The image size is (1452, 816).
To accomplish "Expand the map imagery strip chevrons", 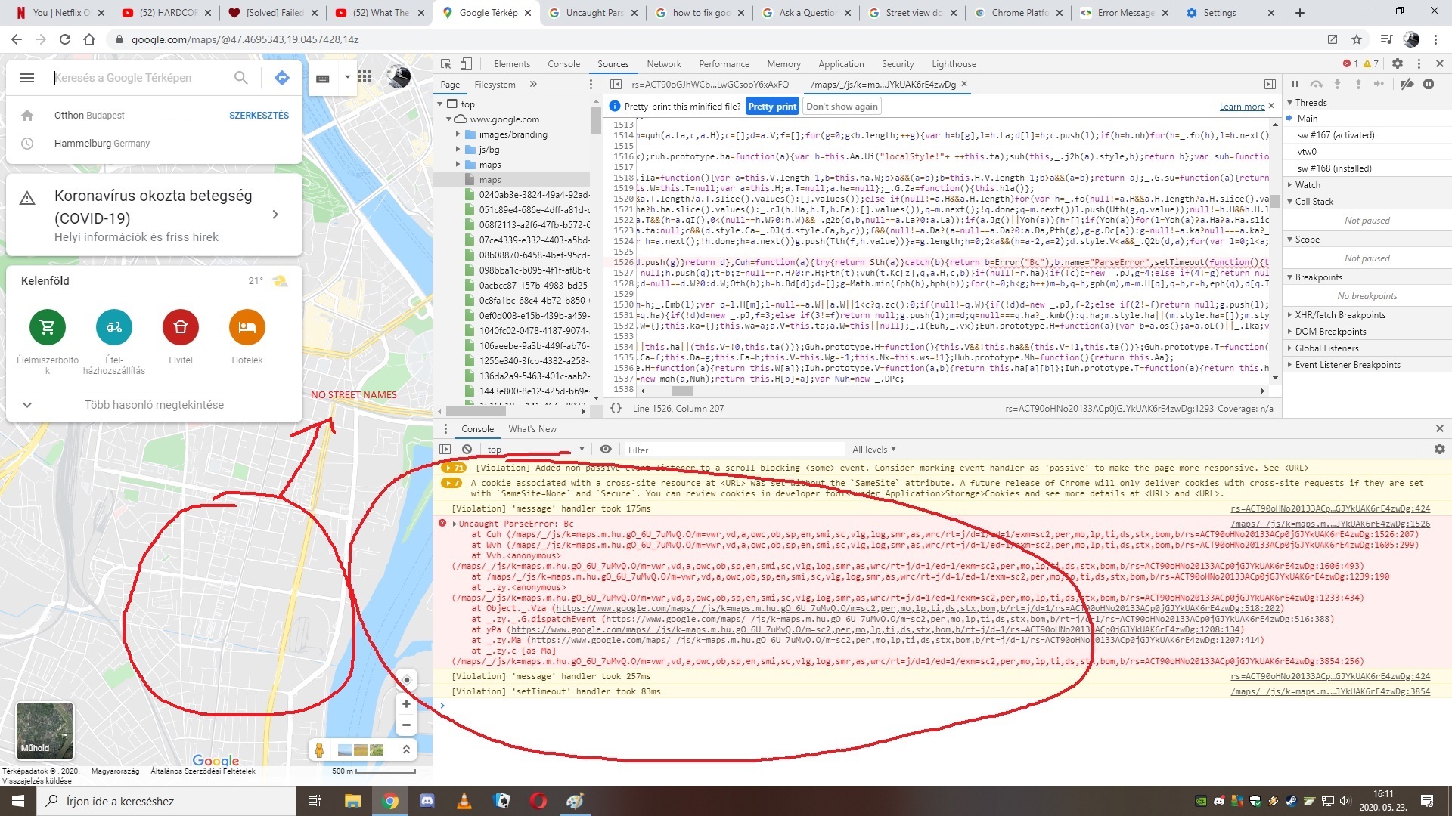I will pyautogui.click(x=406, y=750).
